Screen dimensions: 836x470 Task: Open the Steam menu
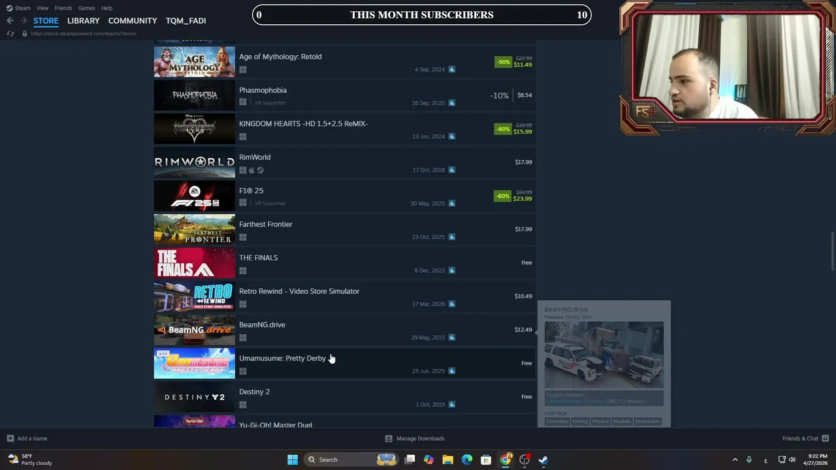coord(18,8)
